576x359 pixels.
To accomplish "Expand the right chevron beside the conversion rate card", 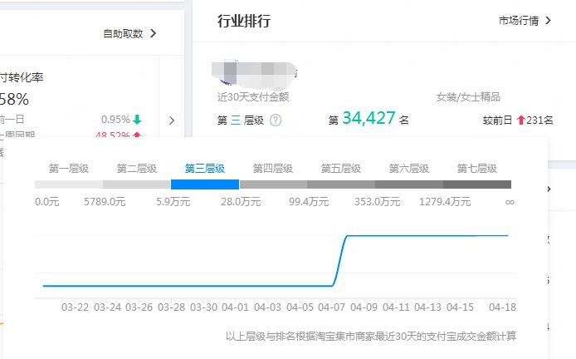I will click(172, 120).
